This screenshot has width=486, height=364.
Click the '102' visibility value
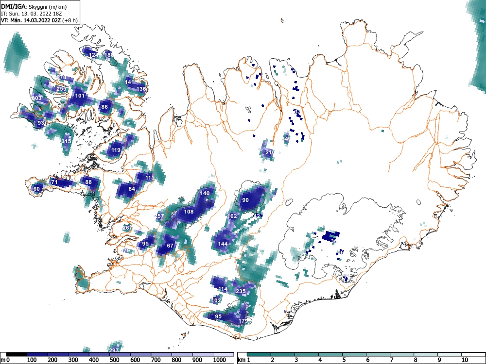coord(216,300)
